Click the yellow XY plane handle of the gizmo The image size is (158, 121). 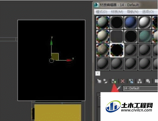tap(55, 57)
